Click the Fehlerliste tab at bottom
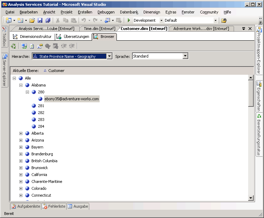This screenshot has width=264, height=218. coord(54,207)
